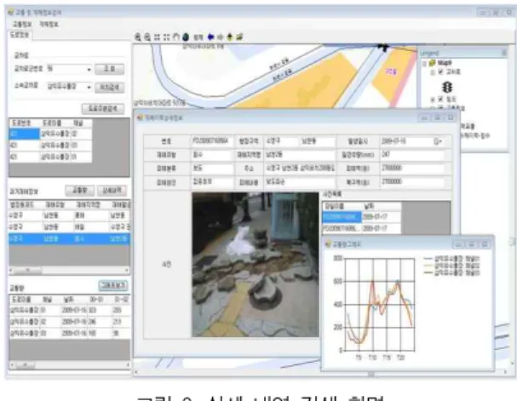The image size is (517, 401).
Task: Open the second menu bar item
Action: pos(49,25)
